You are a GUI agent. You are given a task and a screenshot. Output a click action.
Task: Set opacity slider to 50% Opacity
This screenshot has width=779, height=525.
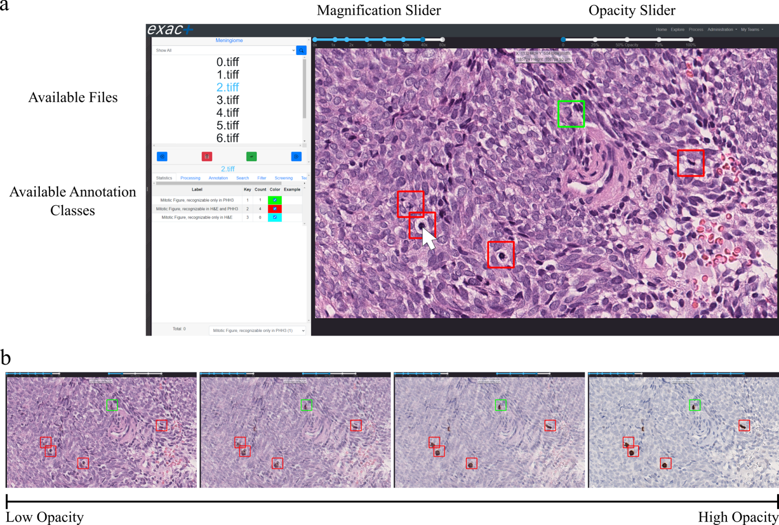627,39
